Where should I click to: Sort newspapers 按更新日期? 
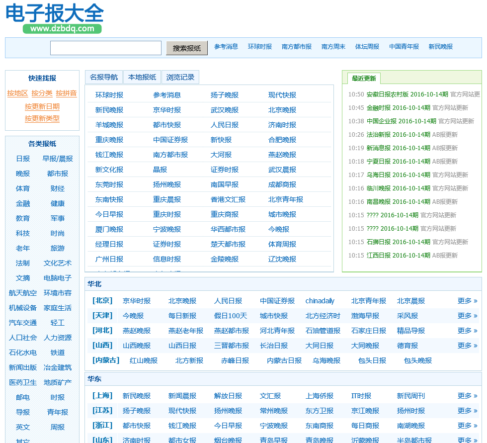point(42,106)
